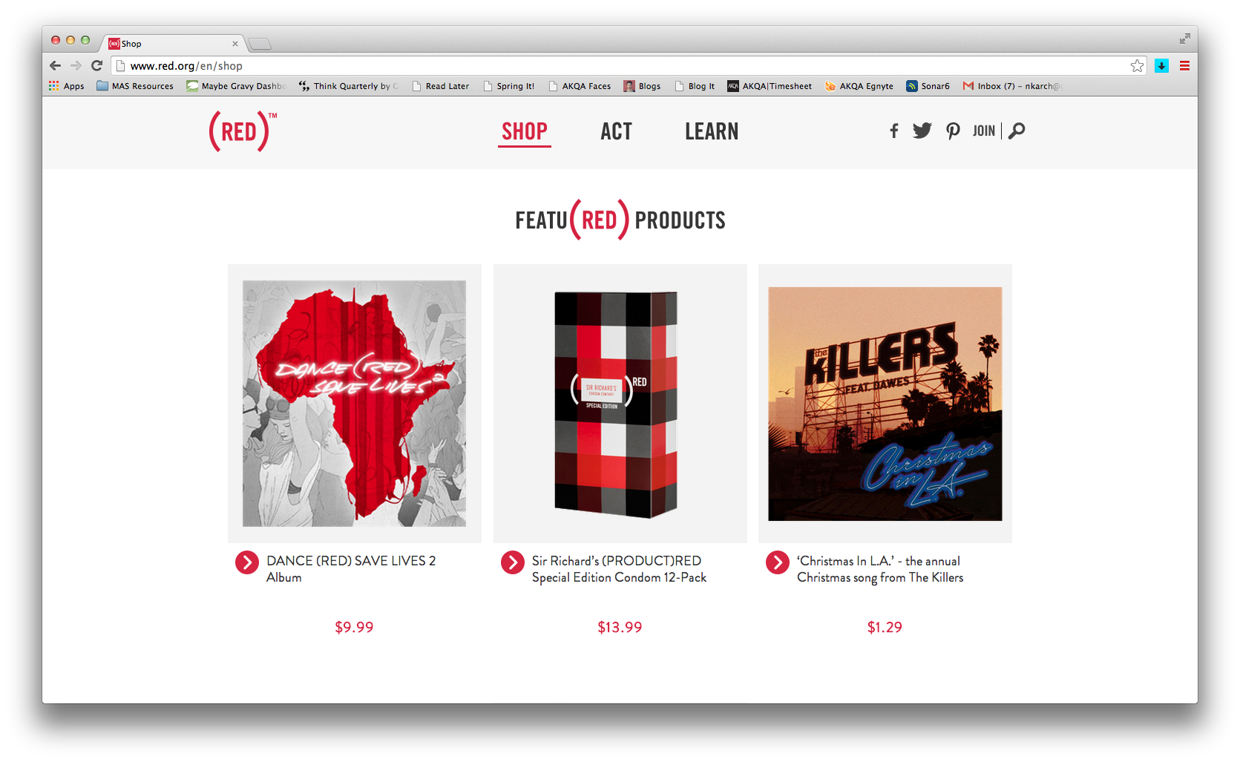
Task: Open The Killers album cover thumbnail
Action: 885,404
